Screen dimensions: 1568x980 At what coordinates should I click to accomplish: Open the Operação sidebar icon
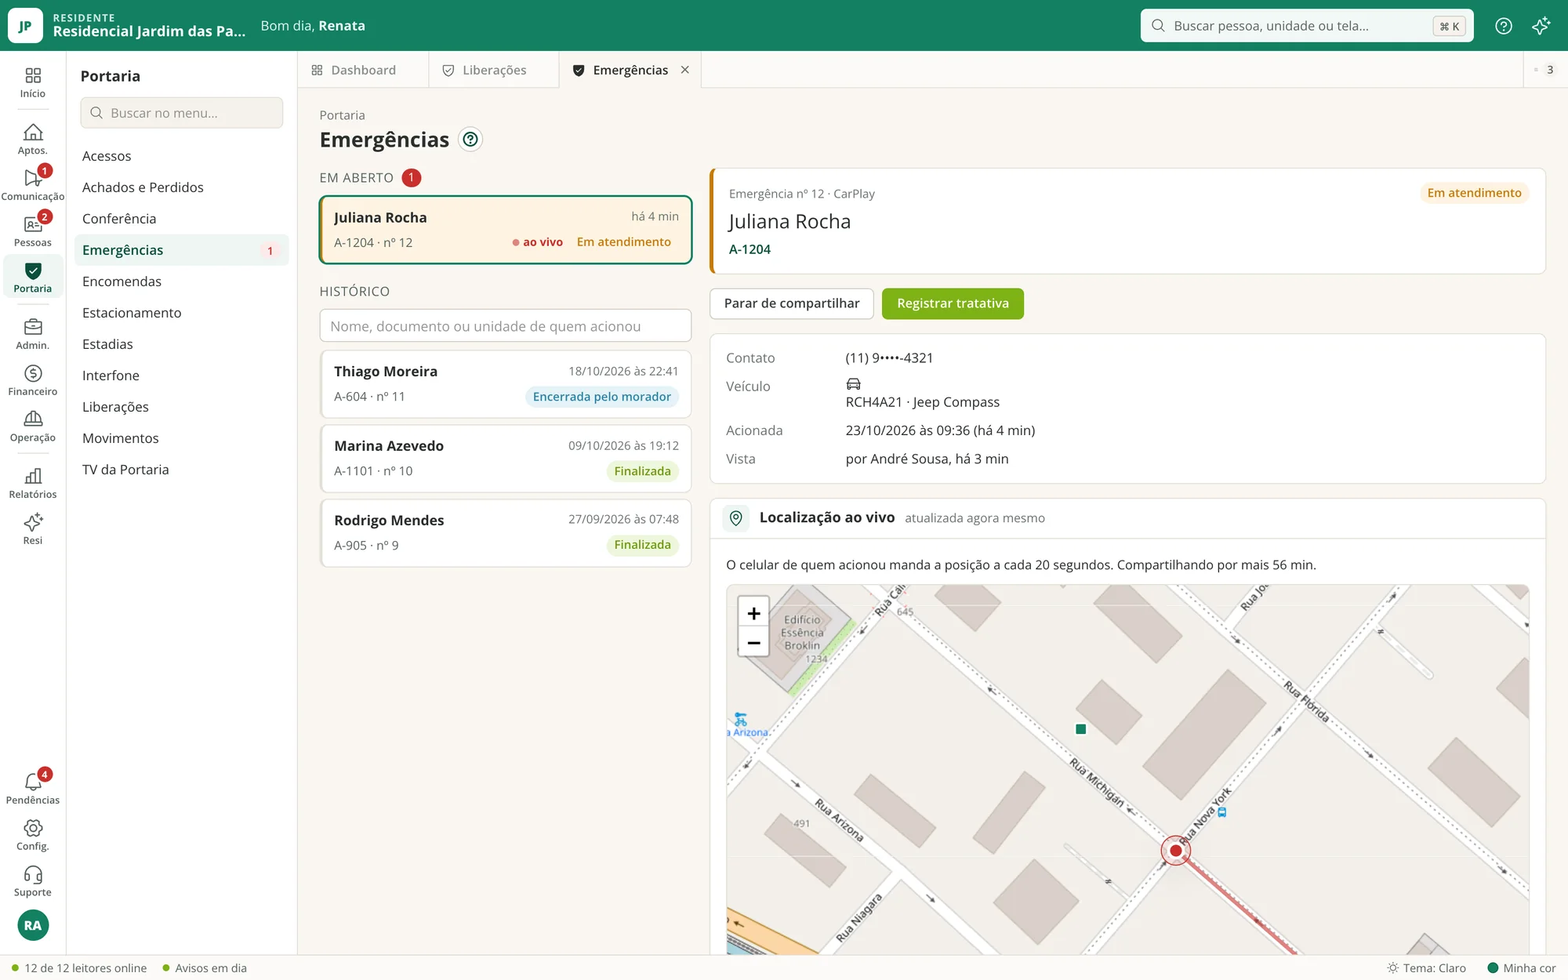pyautogui.click(x=33, y=426)
